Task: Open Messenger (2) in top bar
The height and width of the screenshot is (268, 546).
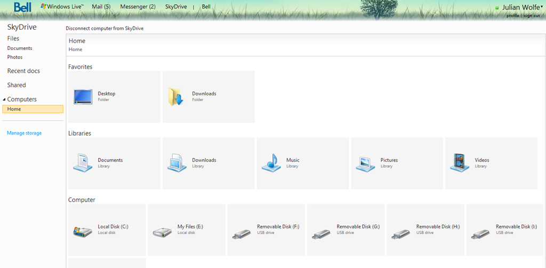Action: 138,6
